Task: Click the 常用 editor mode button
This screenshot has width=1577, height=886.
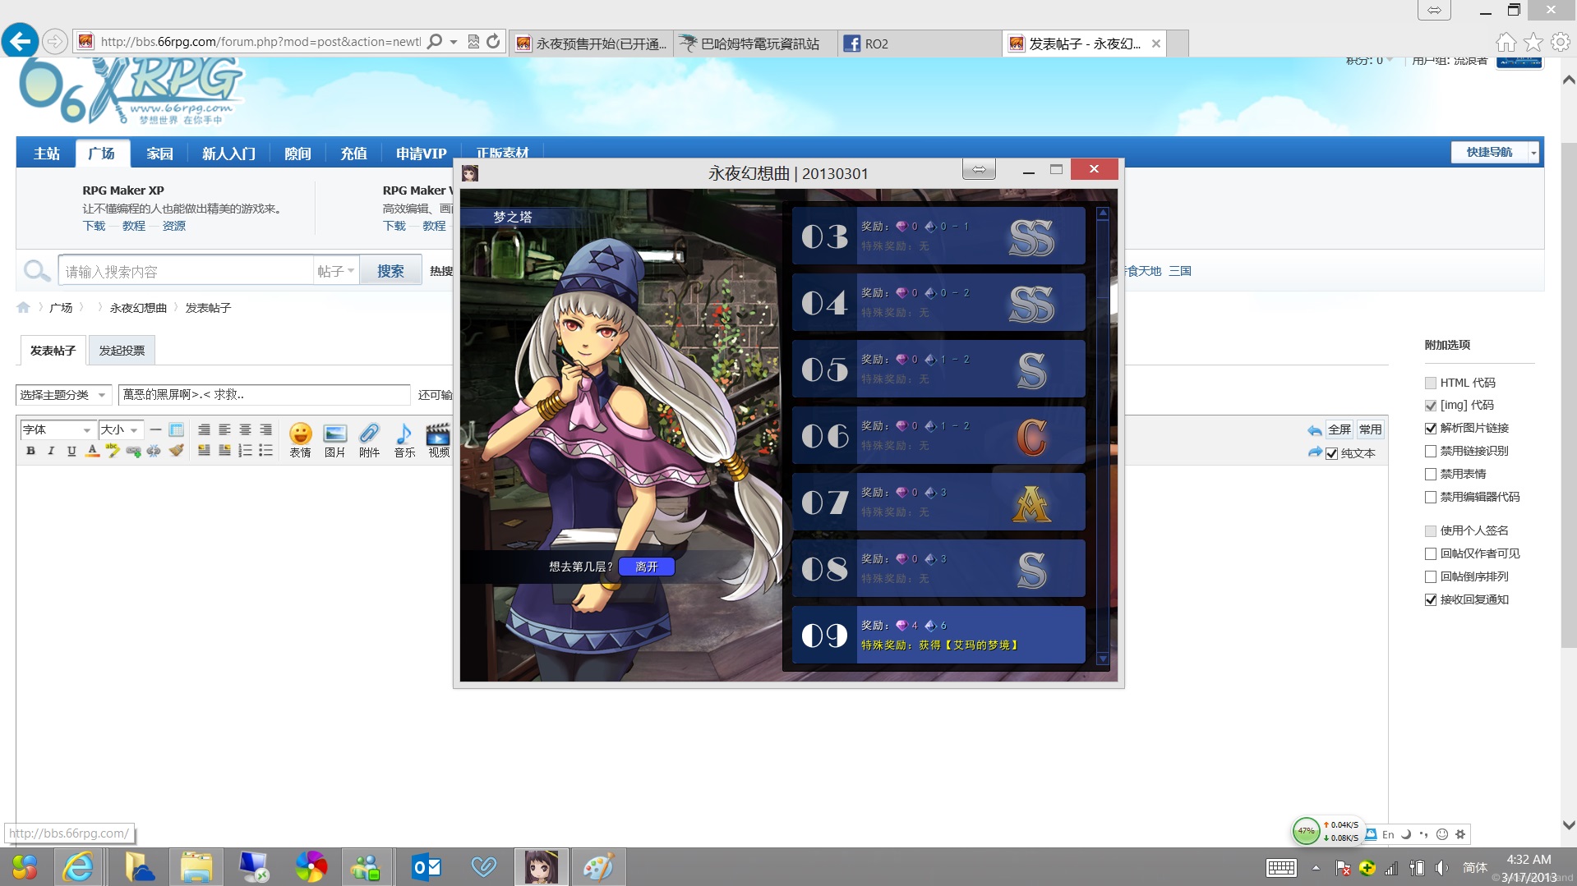Action: pos(1370,429)
